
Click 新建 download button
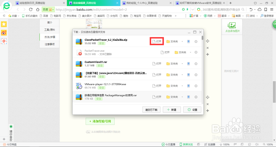pos(172,110)
